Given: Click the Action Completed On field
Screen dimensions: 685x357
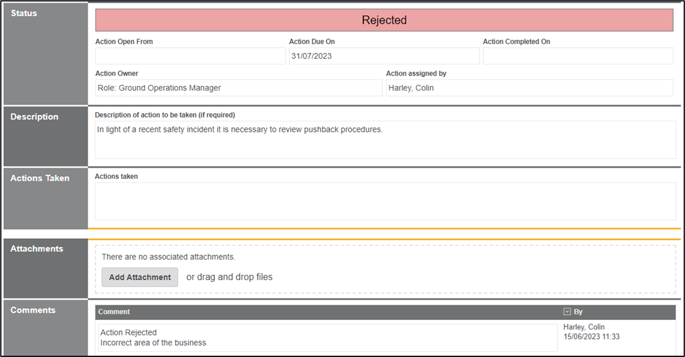Looking at the screenshot, I should (578, 56).
